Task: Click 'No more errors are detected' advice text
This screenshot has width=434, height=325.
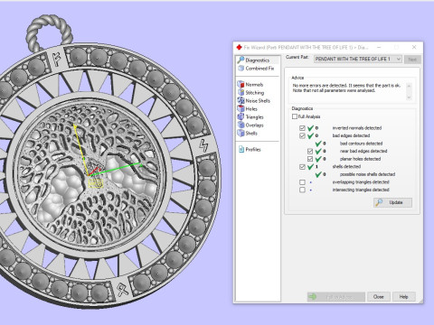Action: click(x=346, y=88)
